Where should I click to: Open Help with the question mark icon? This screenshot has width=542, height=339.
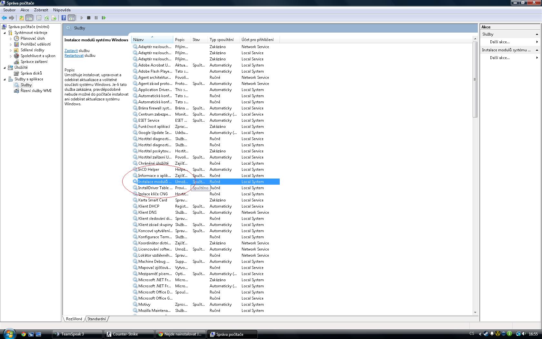[64, 18]
